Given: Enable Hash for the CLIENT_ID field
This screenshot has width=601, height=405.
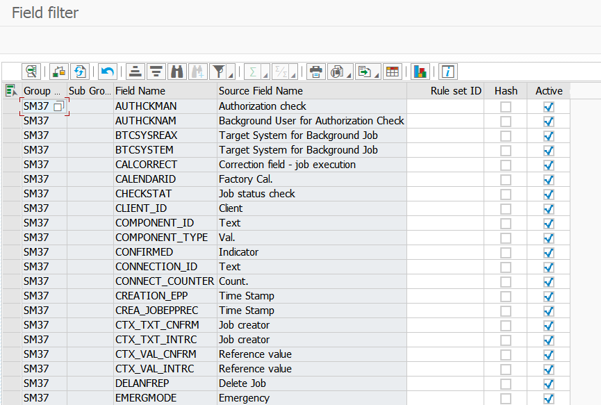Looking at the screenshot, I should (506, 208).
